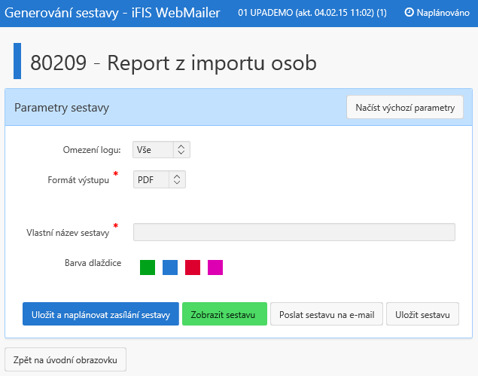Click Uložit a naplánovat zasílání sestavy
The image size is (478, 376).
(x=101, y=314)
